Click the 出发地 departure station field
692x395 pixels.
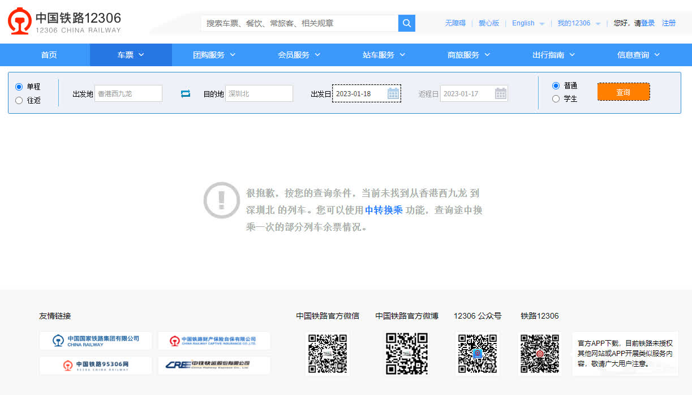128,93
